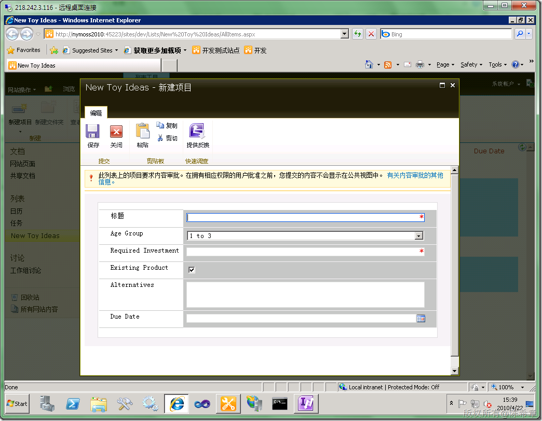Click New Toy Ideas in the left navigation
This screenshot has height=421, width=542.
click(x=35, y=235)
